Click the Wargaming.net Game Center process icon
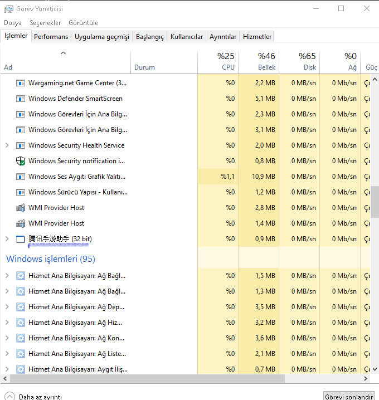Image resolution: width=379 pixels, height=400 pixels. [x=21, y=83]
